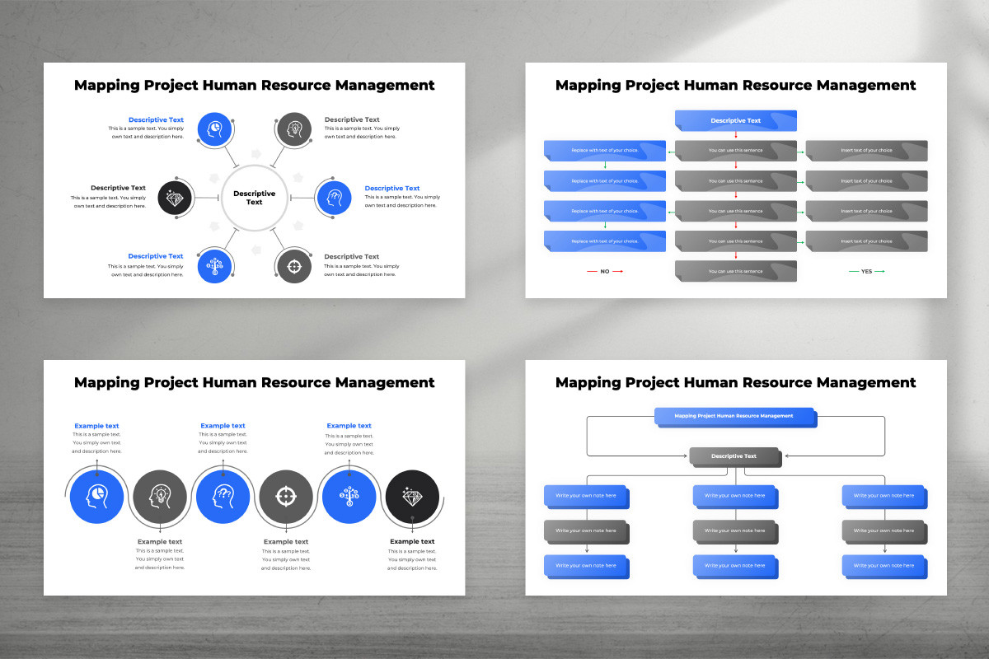The width and height of the screenshot is (989, 659).
Task: Click the YES arrow label in the flowchart
Action: 866,270
